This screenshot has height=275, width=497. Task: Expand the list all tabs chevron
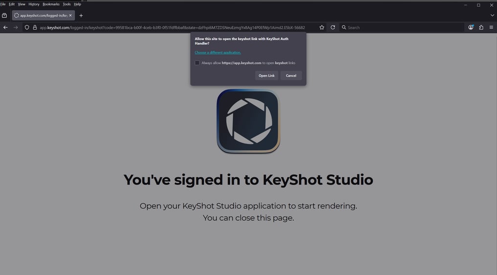point(492,15)
